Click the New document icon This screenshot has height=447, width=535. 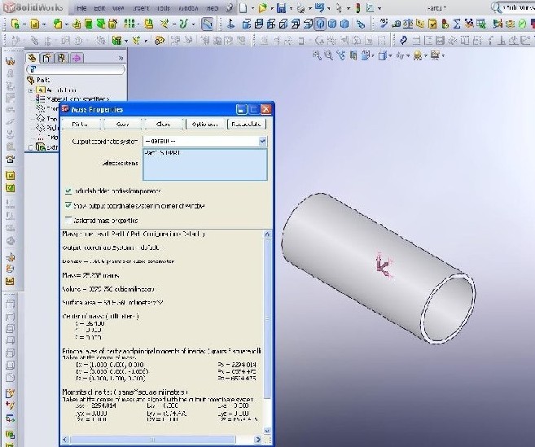click(243, 7)
